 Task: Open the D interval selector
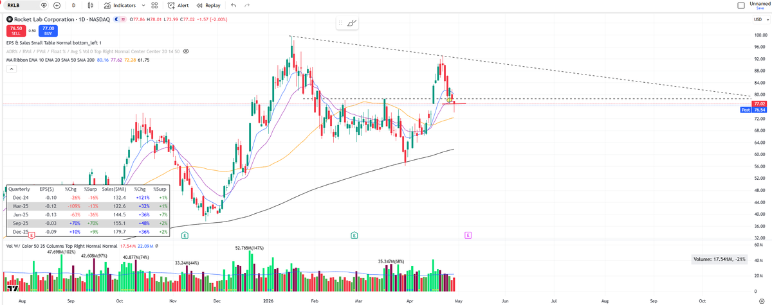coord(73,5)
